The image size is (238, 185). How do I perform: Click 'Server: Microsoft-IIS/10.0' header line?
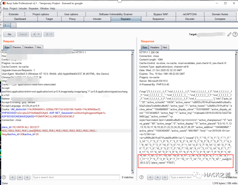click(154, 81)
